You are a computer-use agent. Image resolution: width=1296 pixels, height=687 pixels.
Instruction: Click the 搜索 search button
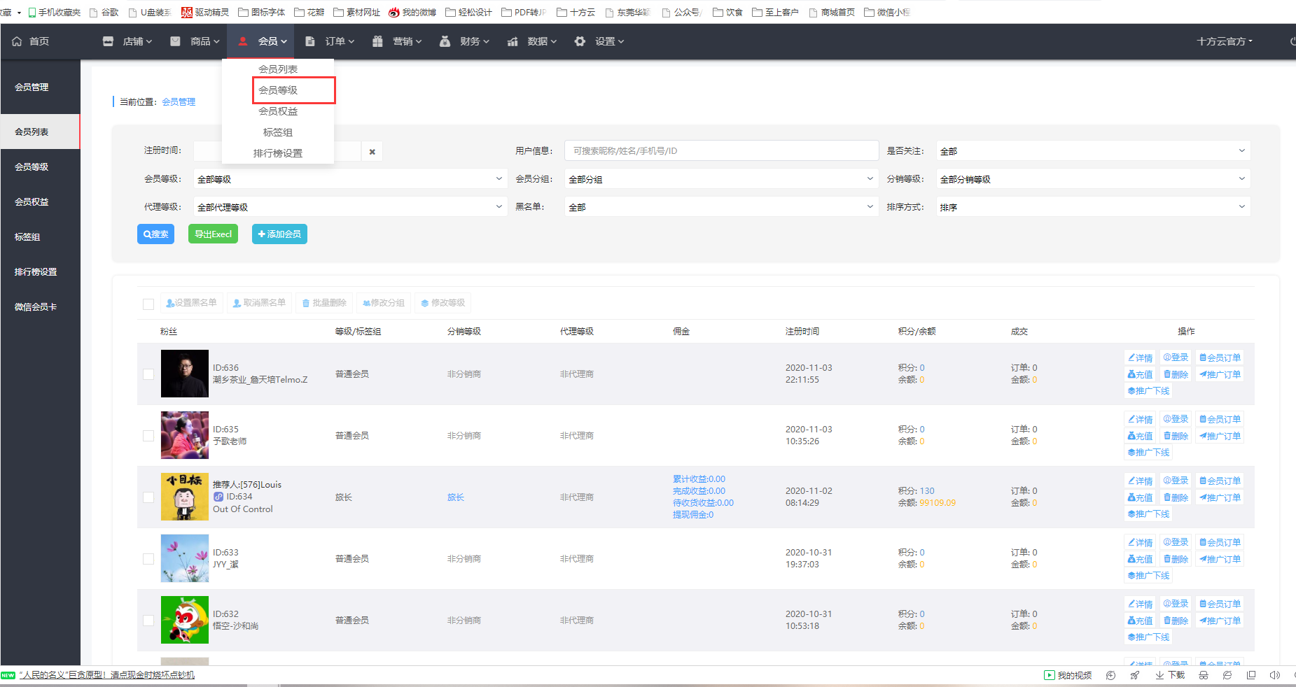click(155, 234)
